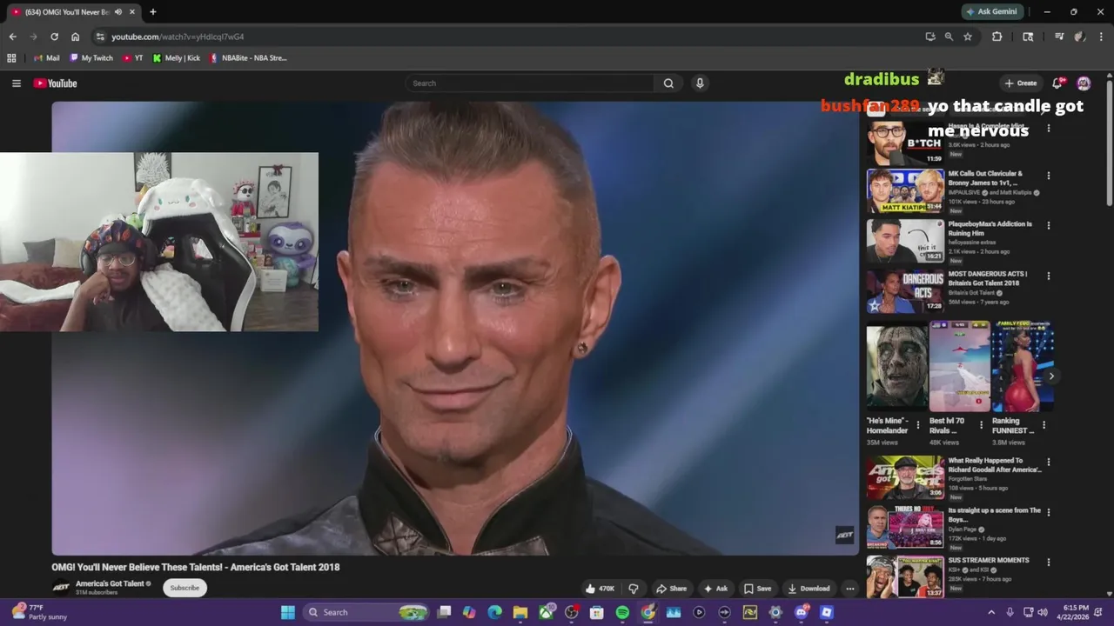Show next Shorts with the right chevron

click(x=1051, y=376)
